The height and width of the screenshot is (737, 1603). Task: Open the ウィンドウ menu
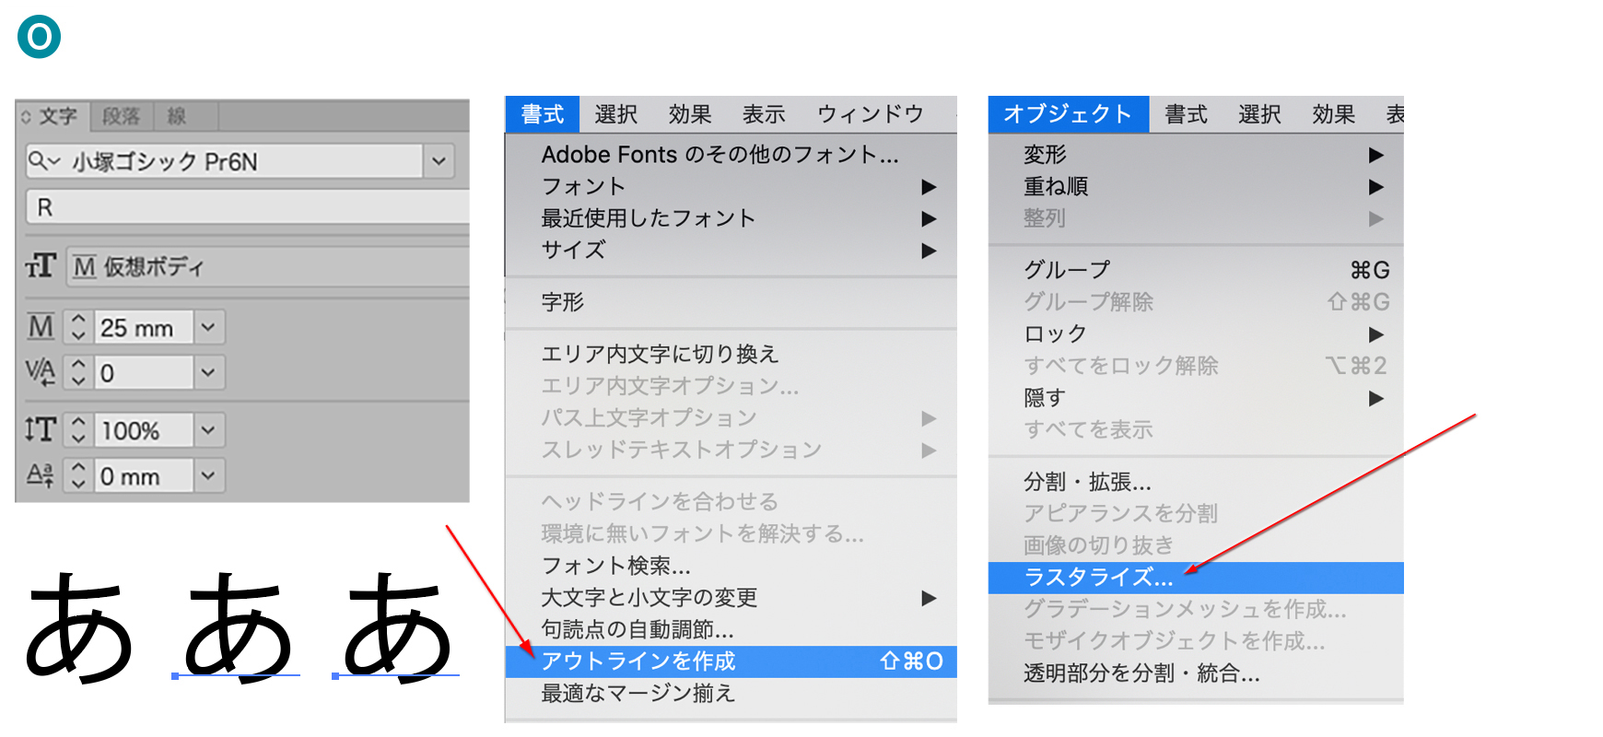click(871, 114)
